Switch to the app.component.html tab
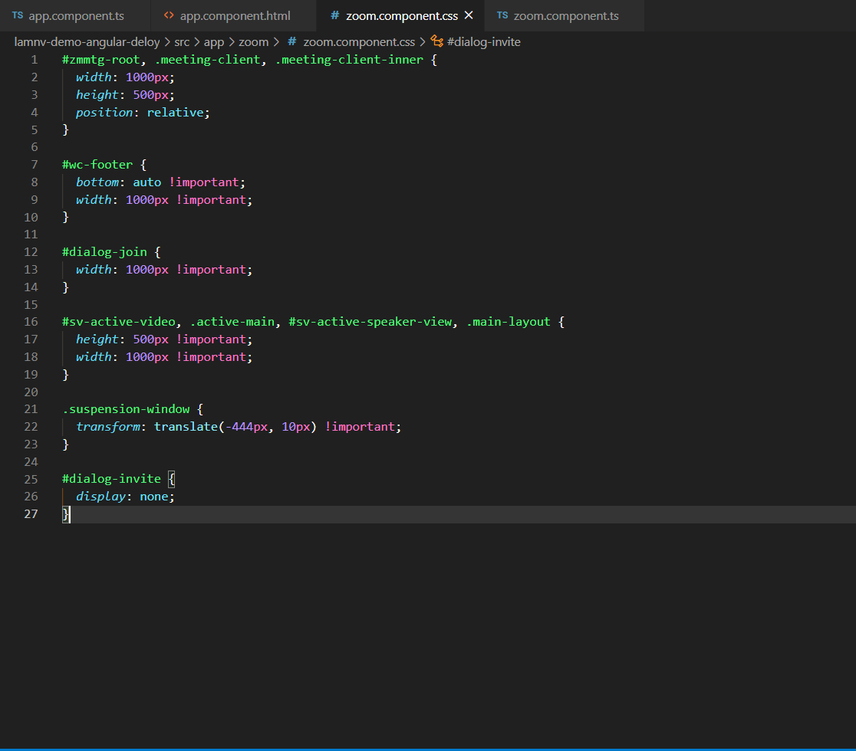856x751 pixels. pyautogui.click(x=235, y=15)
